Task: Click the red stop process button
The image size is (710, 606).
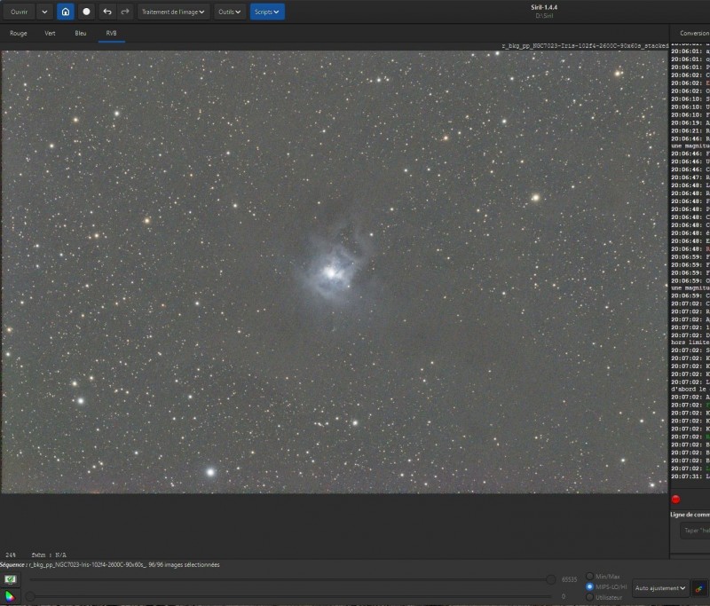Action: pos(675,500)
